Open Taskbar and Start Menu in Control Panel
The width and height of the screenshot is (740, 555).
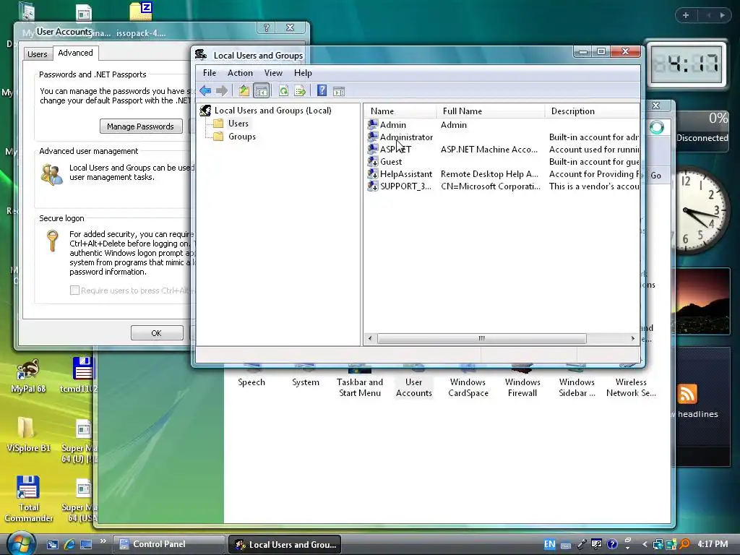[360, 382]
